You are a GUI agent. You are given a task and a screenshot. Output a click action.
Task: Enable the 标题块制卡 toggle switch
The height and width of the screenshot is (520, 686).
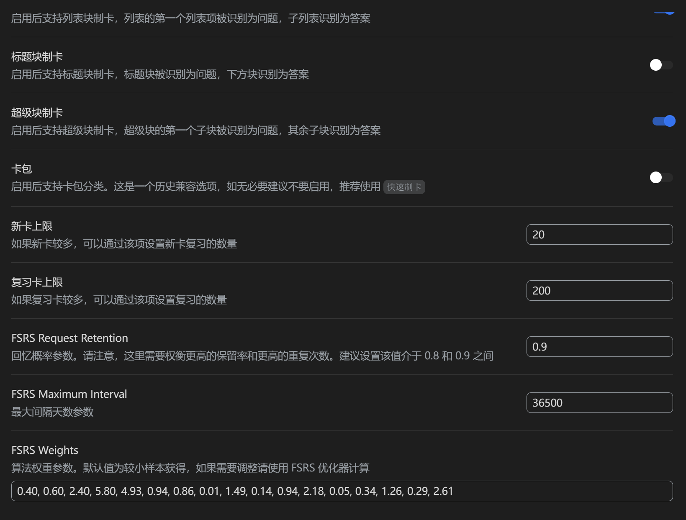click(x=661, y=65)
